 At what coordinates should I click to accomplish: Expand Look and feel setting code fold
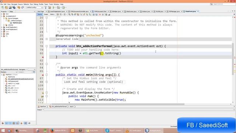pos(47,82)
